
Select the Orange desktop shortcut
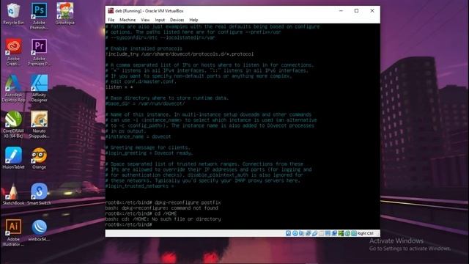tap(39, 158)
